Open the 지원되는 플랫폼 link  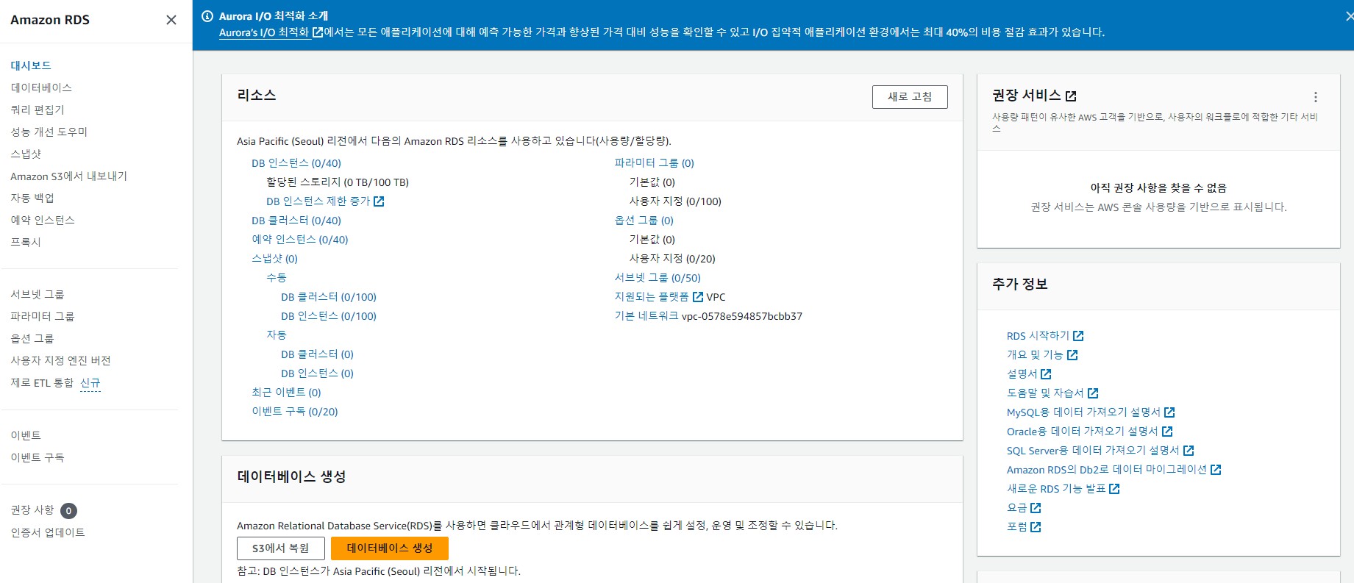(652, 297)
